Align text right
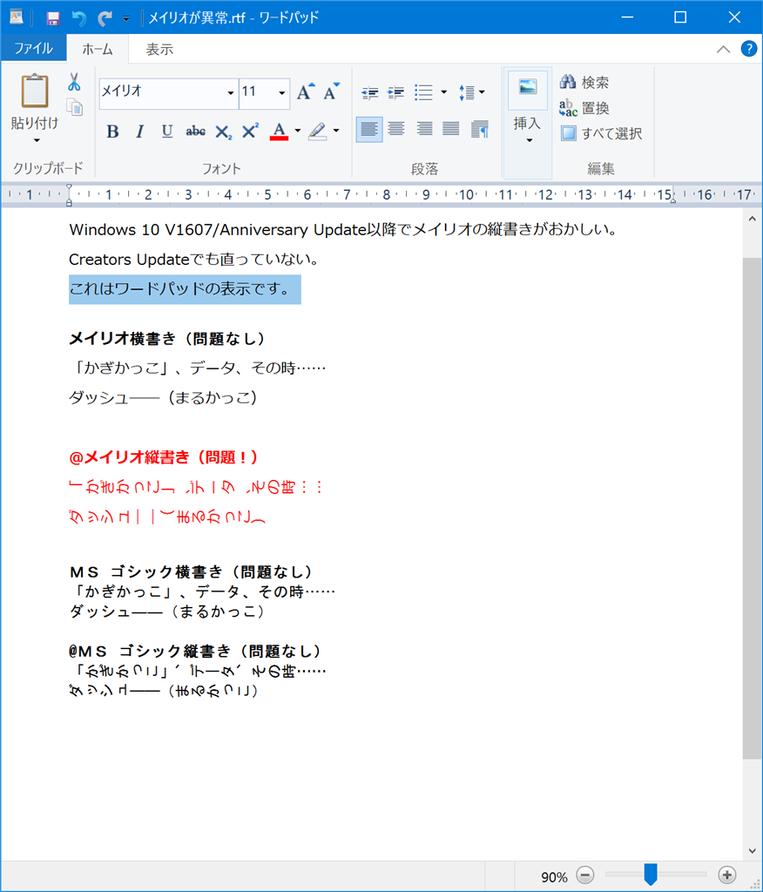The height and width of the screenshot is (892, 763). point(424,129)
